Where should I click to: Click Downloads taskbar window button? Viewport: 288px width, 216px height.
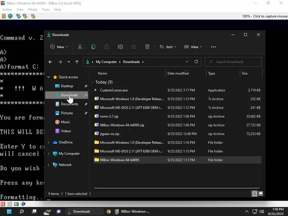pyautogui.click(x=84, y=211)
